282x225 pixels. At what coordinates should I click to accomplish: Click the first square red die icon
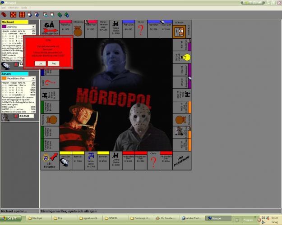[x=12, y=14]
